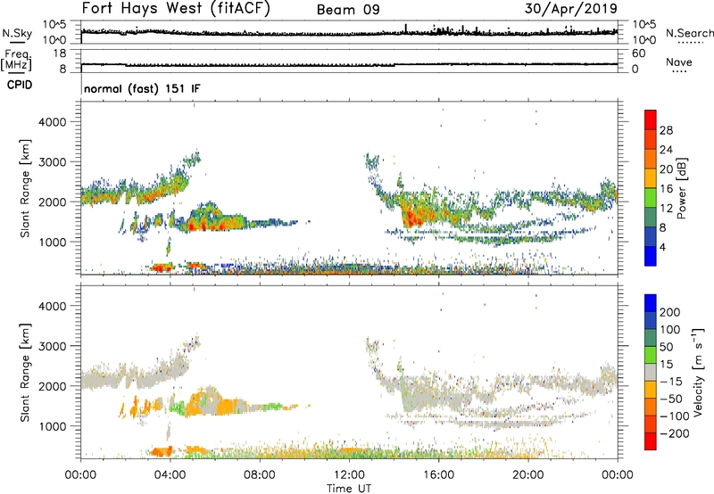Click the '2000' tick in the Velocity panel
The width and height of the screenshot is (714, 494).
pyautogui.click(x=53, y=386)
